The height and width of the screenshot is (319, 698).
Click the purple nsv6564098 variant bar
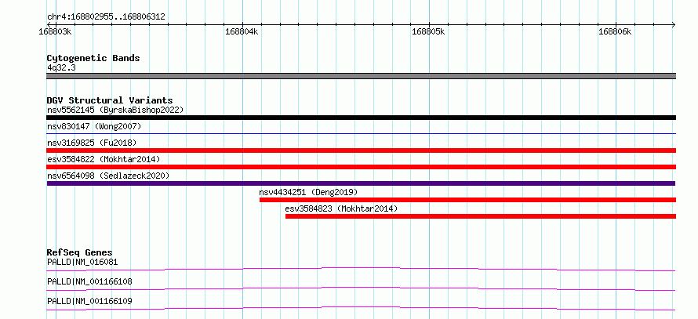pyautogui.click(x=361, y=183)
